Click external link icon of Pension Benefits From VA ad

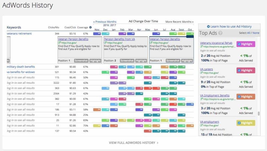105,43
